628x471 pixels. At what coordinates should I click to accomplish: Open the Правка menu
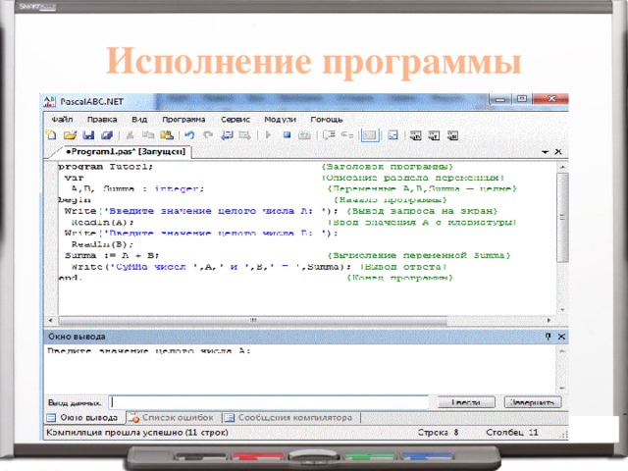[x=102, y=120]
